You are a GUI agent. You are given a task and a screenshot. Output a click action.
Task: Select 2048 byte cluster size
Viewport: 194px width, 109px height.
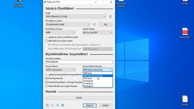click(x=98, y=73)
